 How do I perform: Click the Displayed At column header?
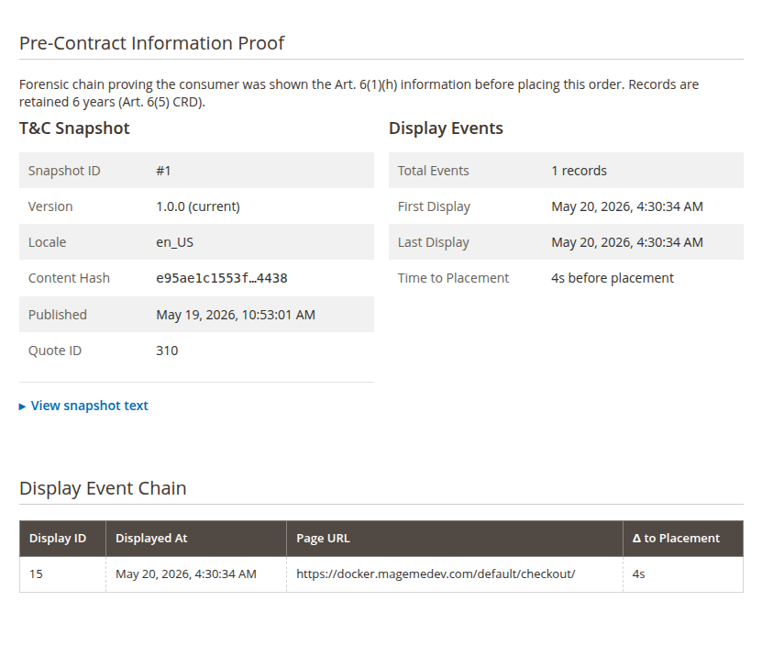coord(196,539)
